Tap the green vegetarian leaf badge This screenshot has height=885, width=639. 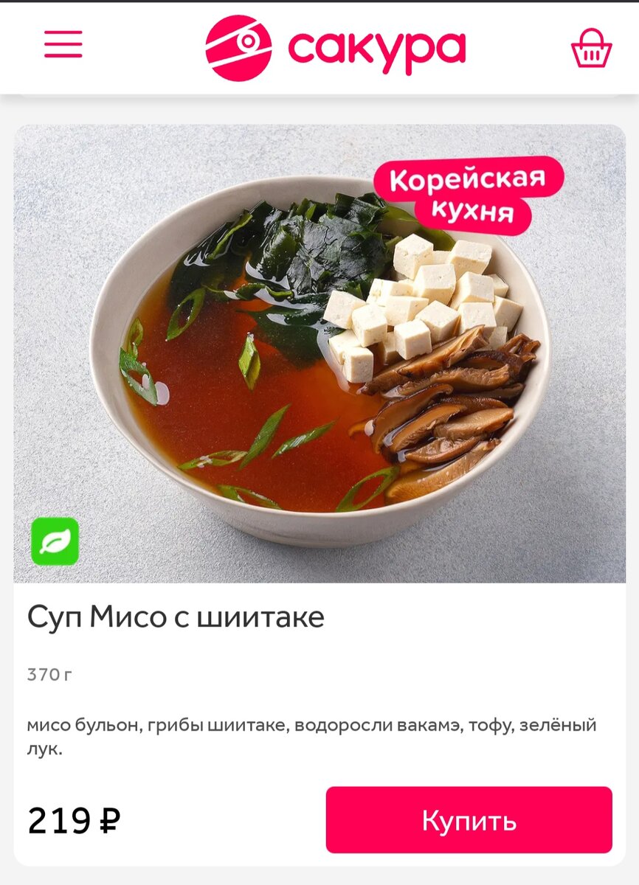(55, 541)
